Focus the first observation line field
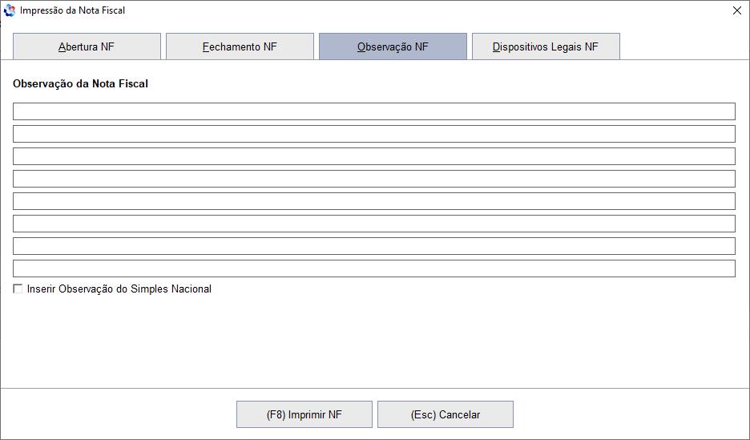The width and height of the screenshot is (750, 440). (x=374, y=111)
